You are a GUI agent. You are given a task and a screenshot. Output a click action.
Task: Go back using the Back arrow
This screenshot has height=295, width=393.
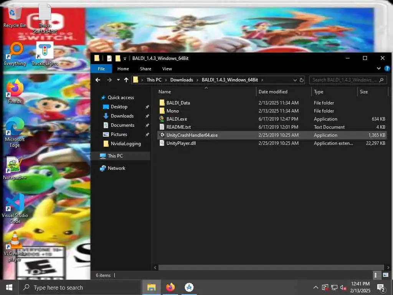pyautogui.click(x=98, y=80)
